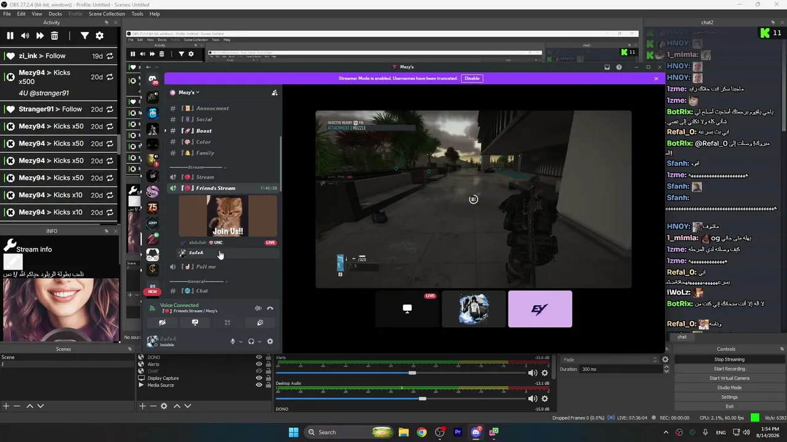This screenshot has width=787, height=442.
Task: Open the Edit menu
Action: click(x=22, y=14)
